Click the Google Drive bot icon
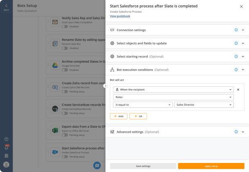249x172 pixels. click(x=55, y=65)
